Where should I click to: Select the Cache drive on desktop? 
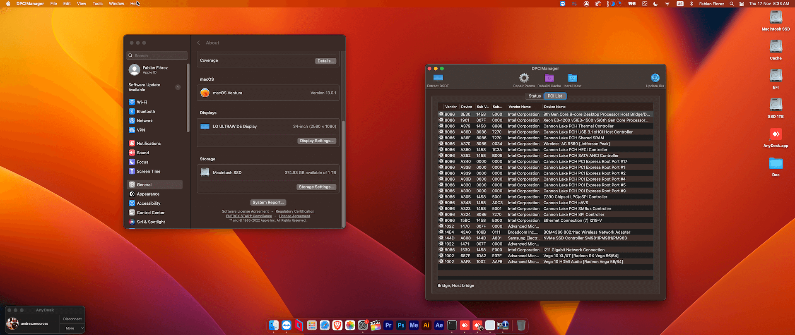tap(776, 46)
